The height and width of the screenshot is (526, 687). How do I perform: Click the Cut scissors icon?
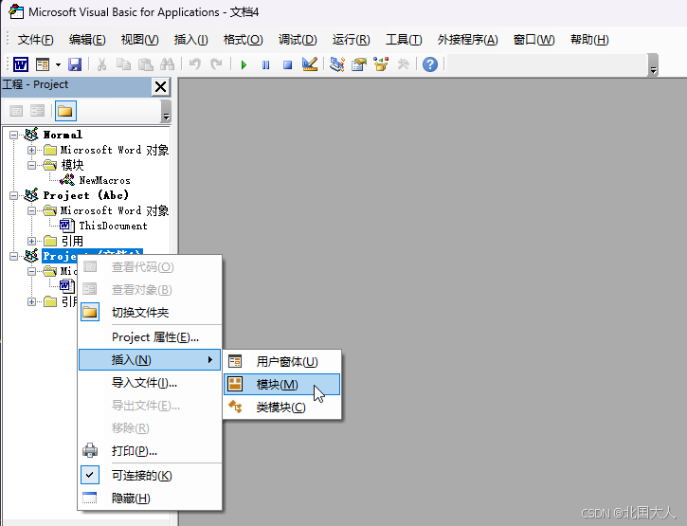coord(101,64)
